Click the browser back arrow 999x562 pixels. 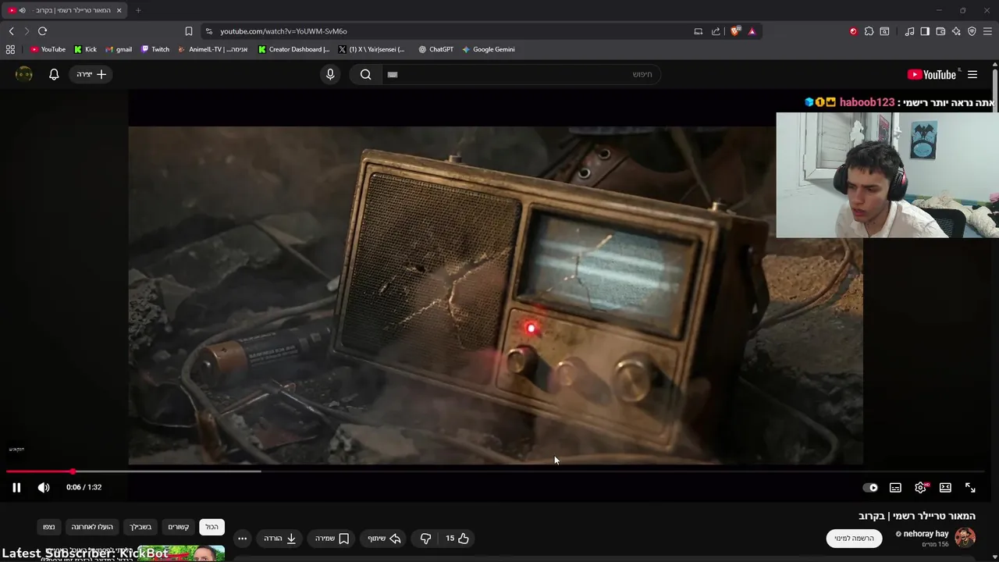tap(11, 31)
